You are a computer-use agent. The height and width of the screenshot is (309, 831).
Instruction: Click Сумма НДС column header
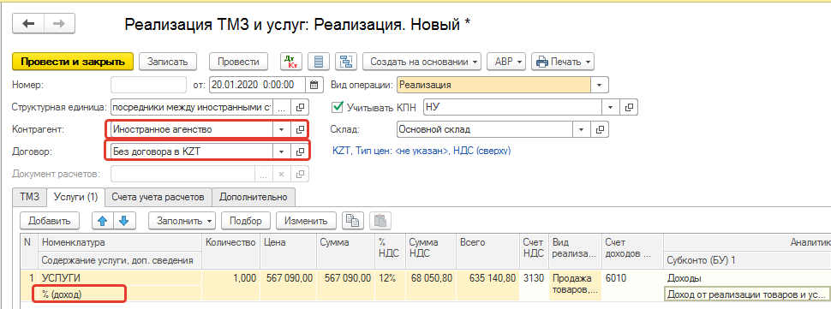click(x=431, y=251)
